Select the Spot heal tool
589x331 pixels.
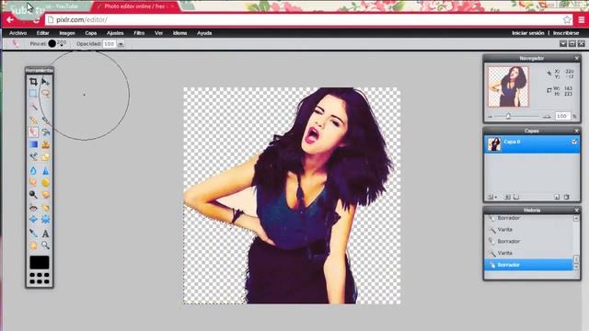click(45, 208)
